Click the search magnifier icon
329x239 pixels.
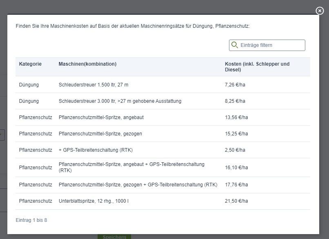[234, 45]
